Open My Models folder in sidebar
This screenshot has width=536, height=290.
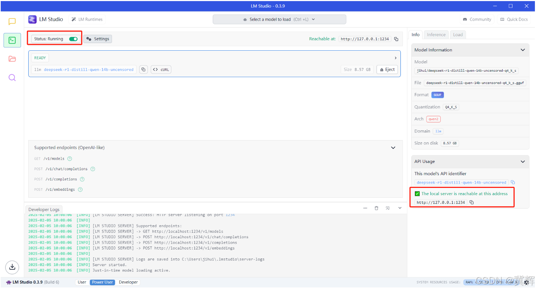coord(12,59)
